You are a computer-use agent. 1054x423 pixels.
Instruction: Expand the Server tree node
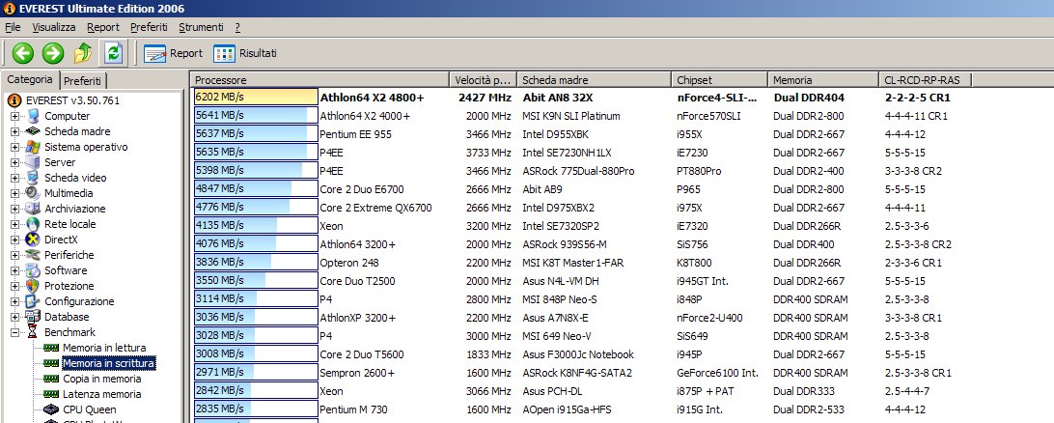click(14, 163)
